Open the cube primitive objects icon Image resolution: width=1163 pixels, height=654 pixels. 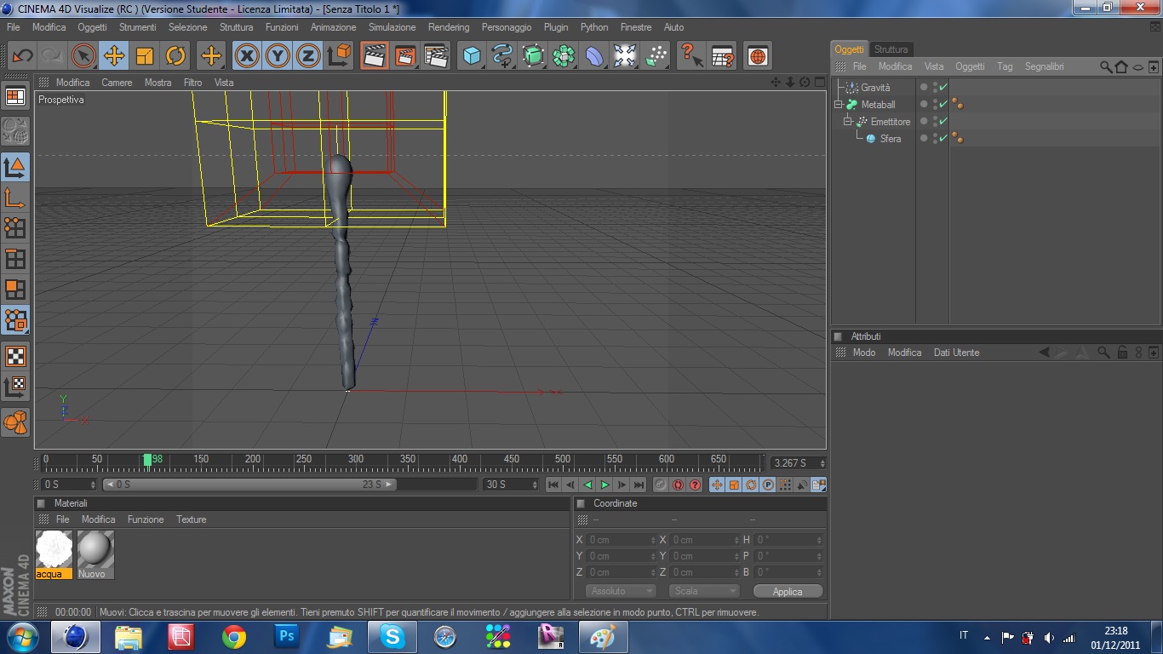tap(472, 56)
